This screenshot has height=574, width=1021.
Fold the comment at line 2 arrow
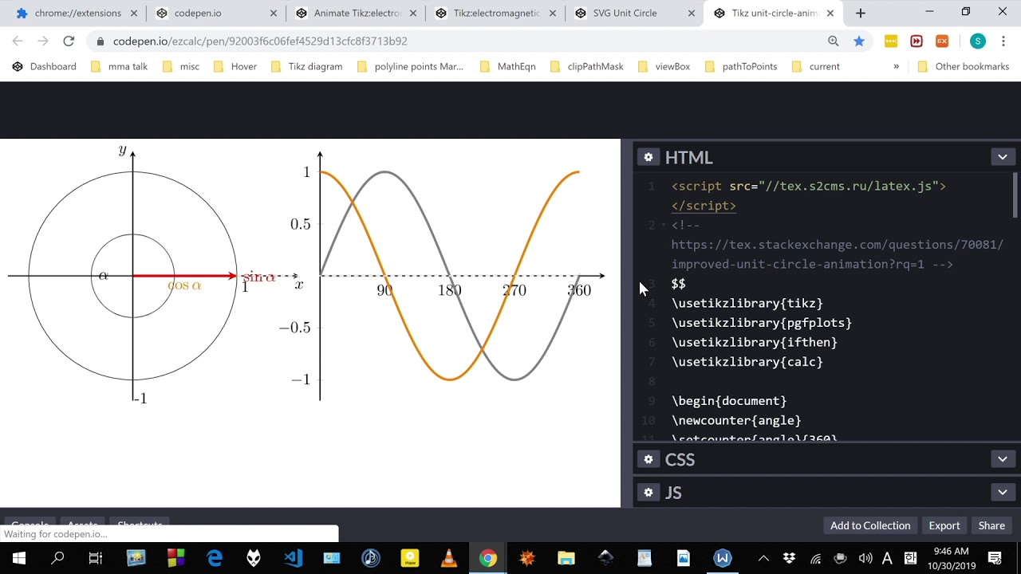663,226
